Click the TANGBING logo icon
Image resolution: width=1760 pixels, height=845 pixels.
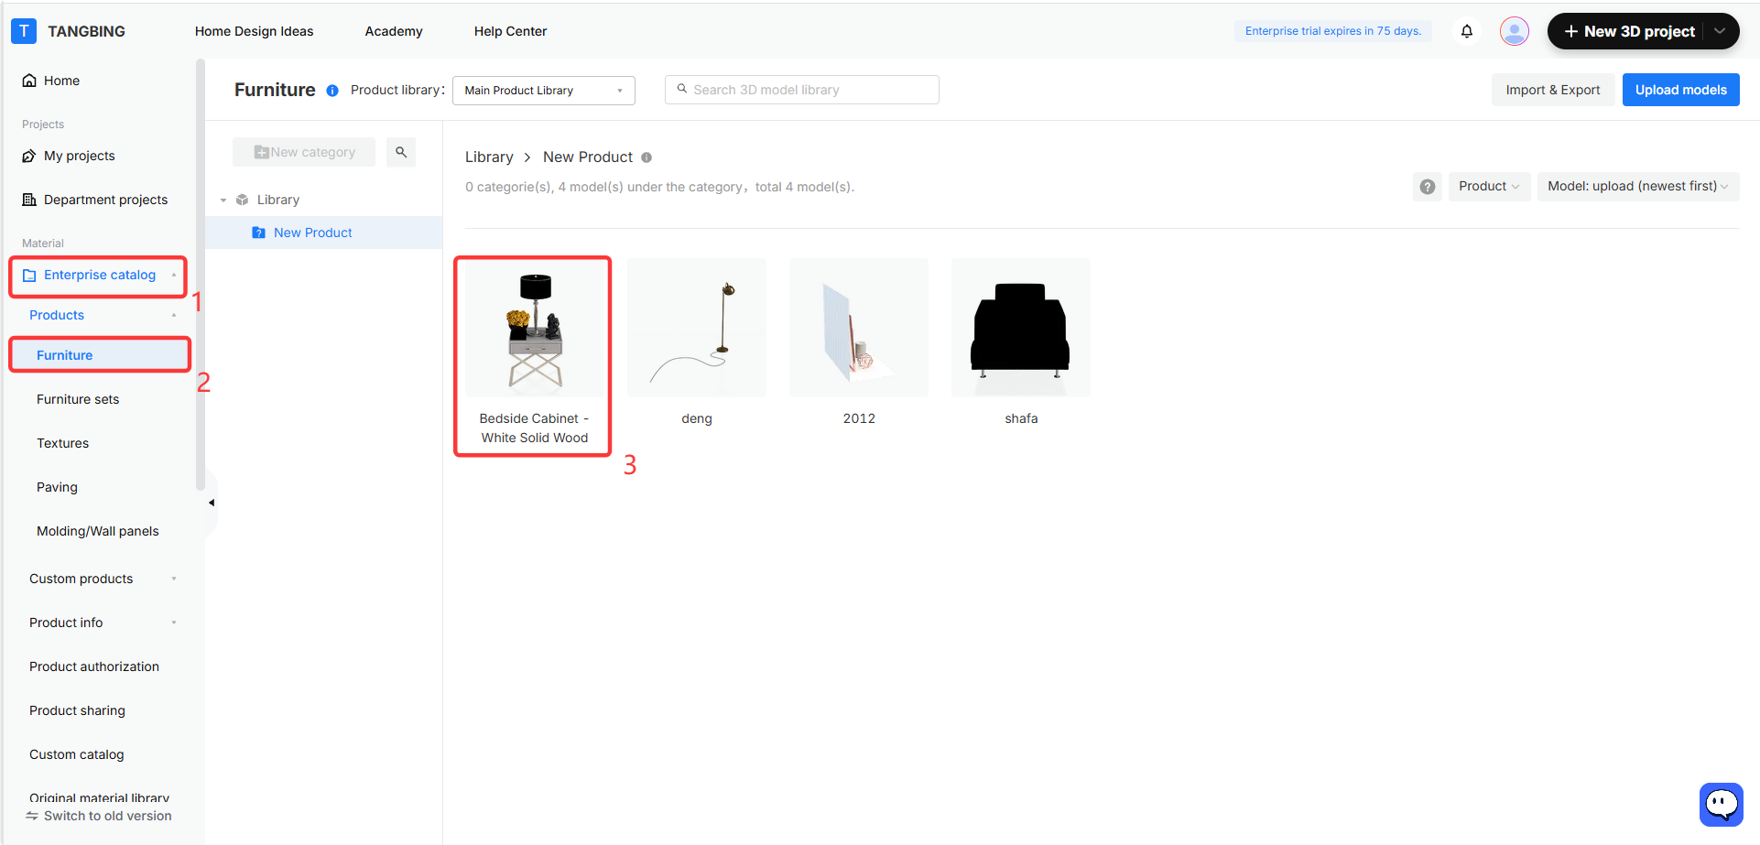[x=24, y=31]
